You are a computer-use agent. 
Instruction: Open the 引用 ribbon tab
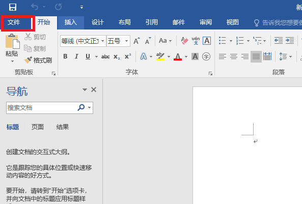pyautogui.click(x=152, y=22)
